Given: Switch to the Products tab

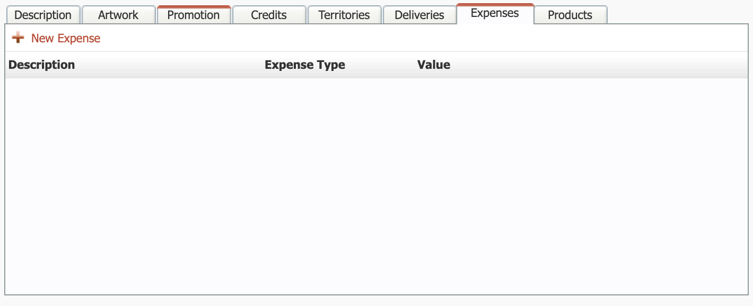Looking at the screenshot, I should tap(570, 15).
